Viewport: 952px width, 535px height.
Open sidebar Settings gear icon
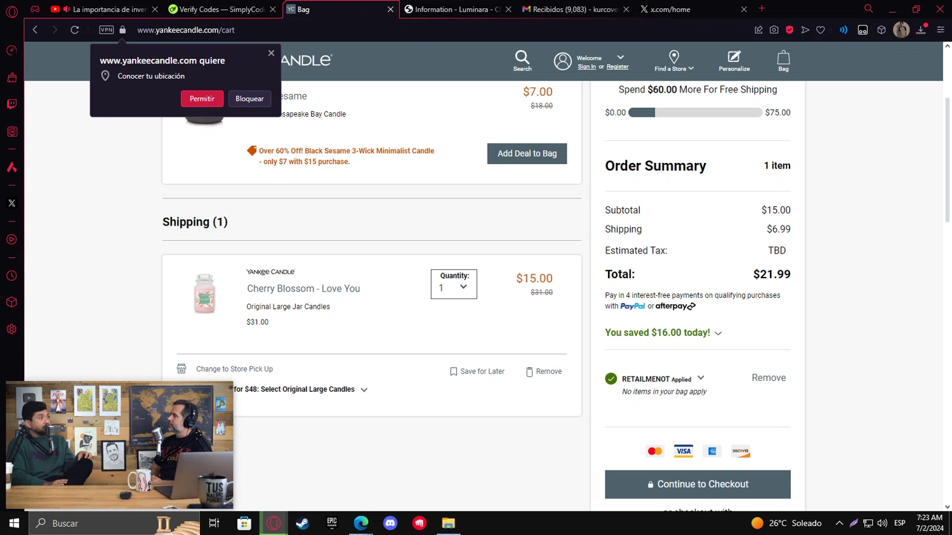(11, 329)
